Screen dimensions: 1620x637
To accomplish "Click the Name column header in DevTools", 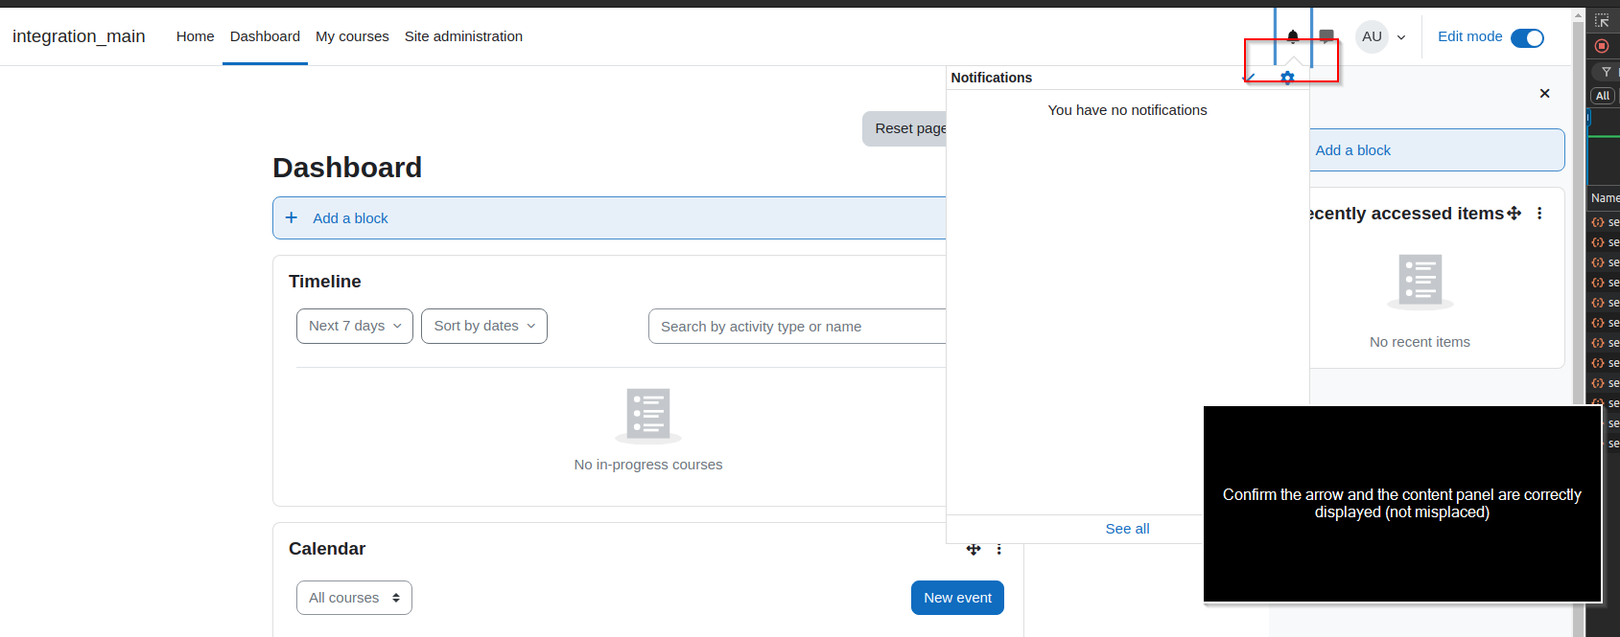I will tap(1605, 198).
